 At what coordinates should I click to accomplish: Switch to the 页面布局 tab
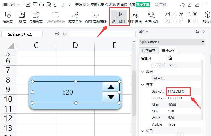point(97,5)
